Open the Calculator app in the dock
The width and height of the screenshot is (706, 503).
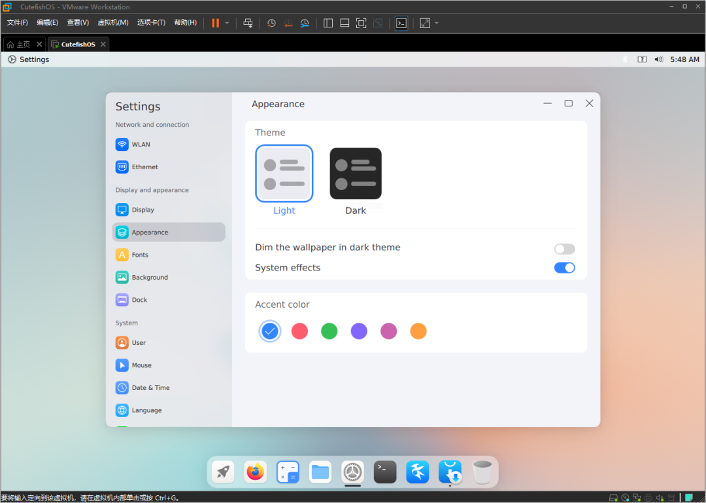point(288,472)
